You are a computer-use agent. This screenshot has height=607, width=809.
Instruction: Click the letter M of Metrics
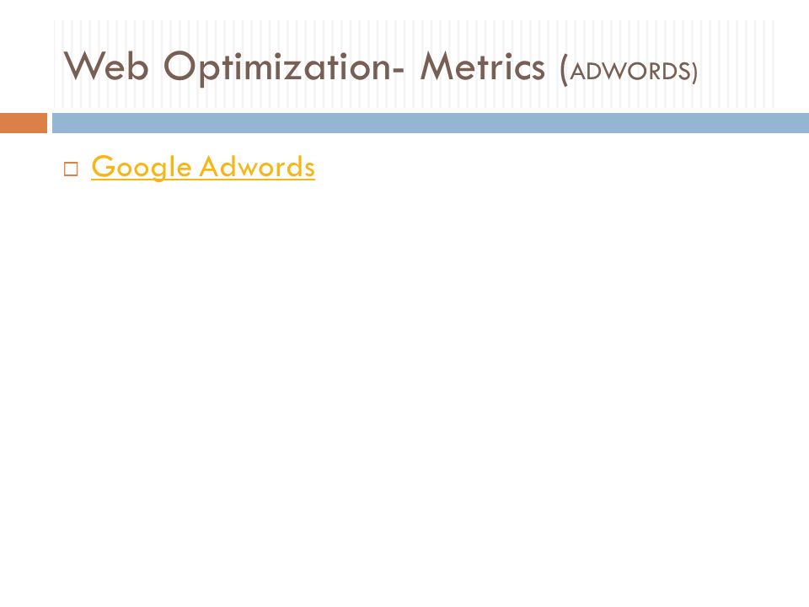click(x=437, y=66)
